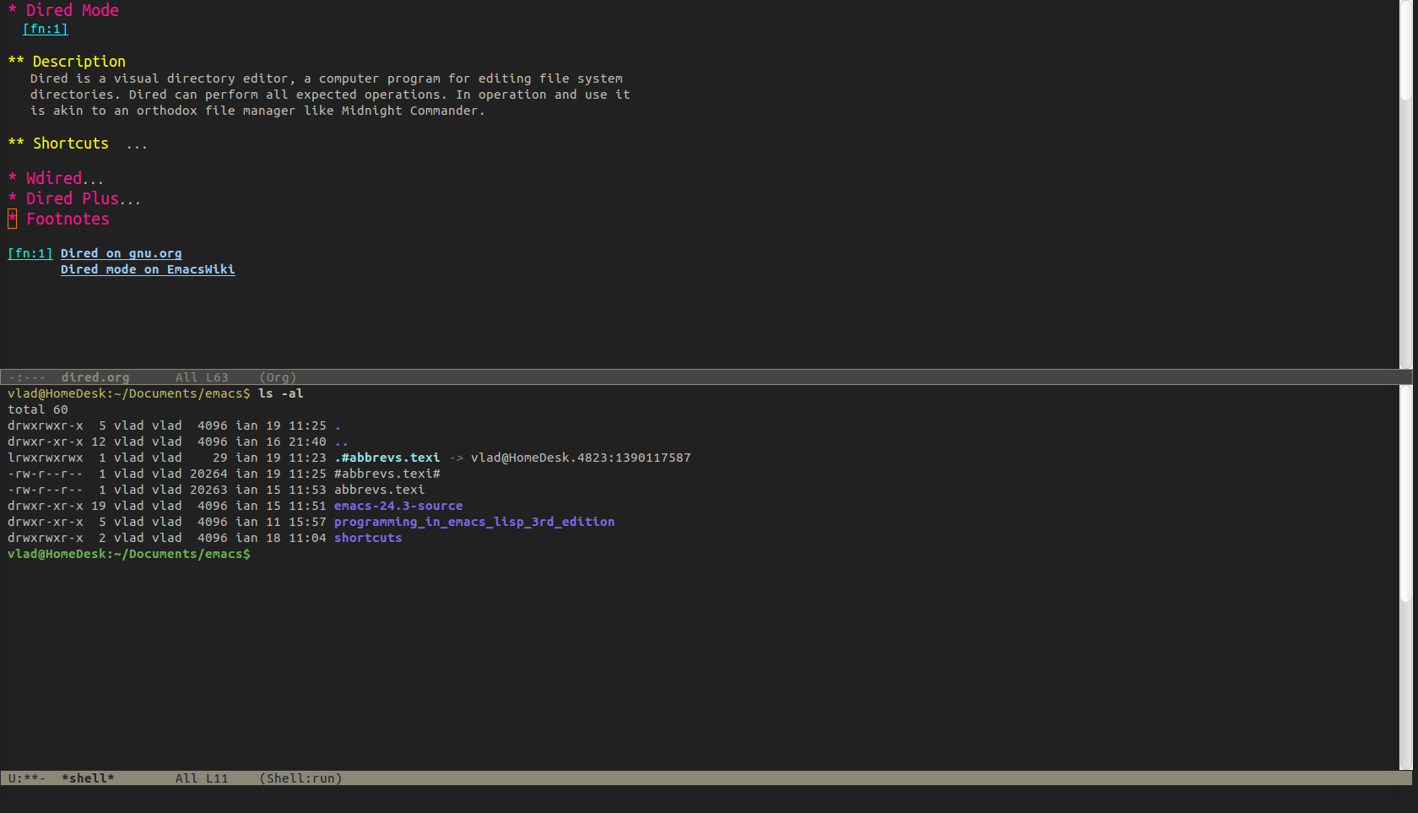Click the *shell* buffer name in mode line
Viewport: 1418px width, 813px height.
click(88, 778)
